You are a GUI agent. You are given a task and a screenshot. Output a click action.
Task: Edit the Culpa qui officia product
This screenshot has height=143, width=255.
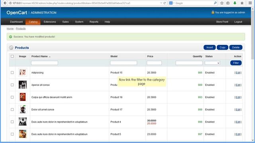click(238, 97)
